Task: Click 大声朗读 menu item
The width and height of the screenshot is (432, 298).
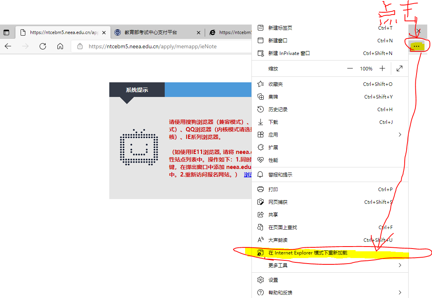Action: (x=330, y=240)
